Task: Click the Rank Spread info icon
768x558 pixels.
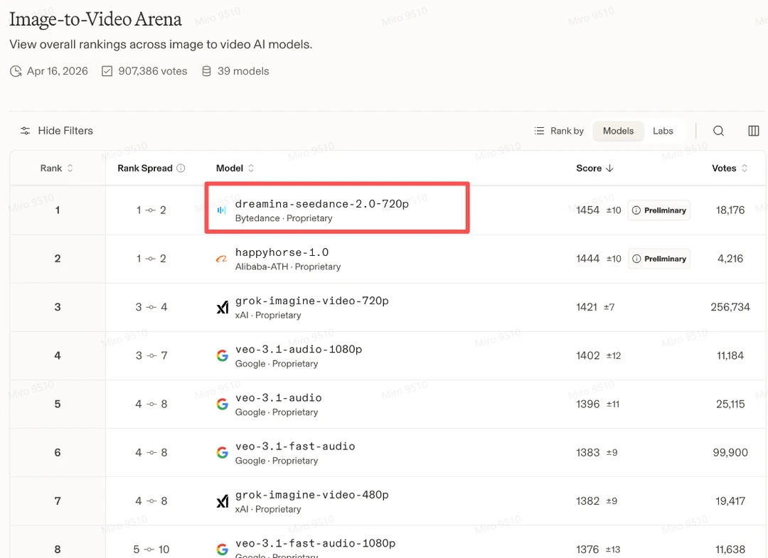Action: pos(181,168)
